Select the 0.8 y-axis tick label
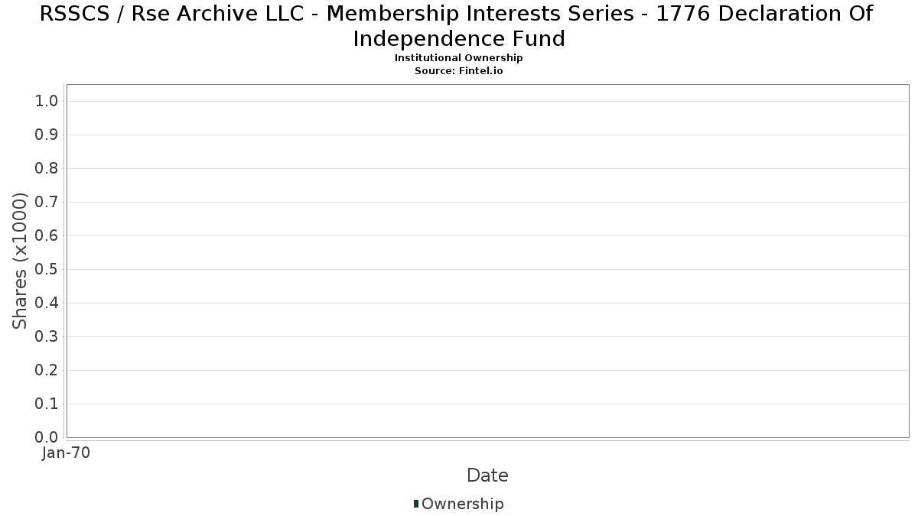The width and height of the screenshot is (918, 516). (47, 169)
